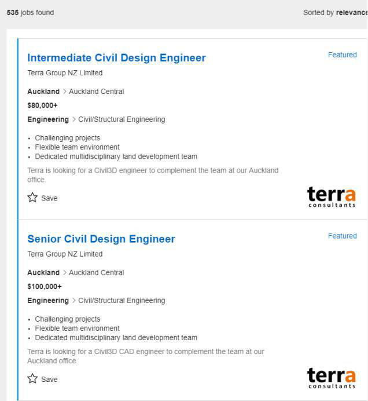Click the Featured label on the second job

click(x=342, y=236)
